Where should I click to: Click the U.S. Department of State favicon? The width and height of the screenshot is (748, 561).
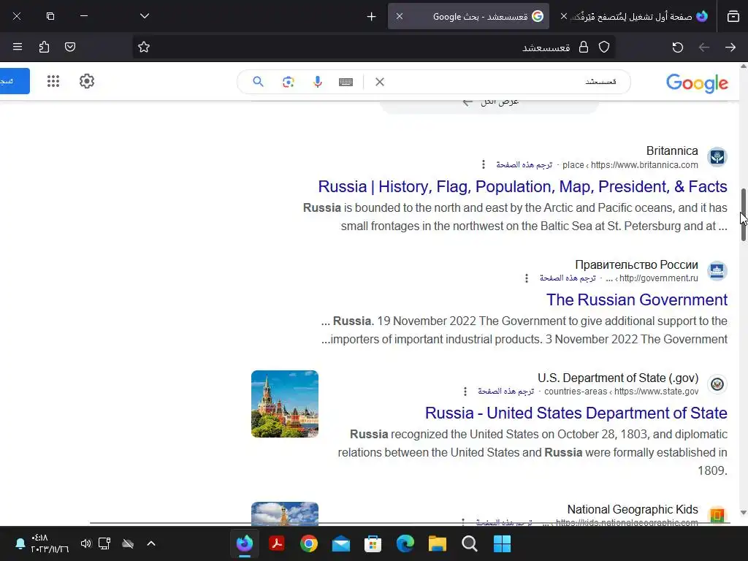coord(717,384)
